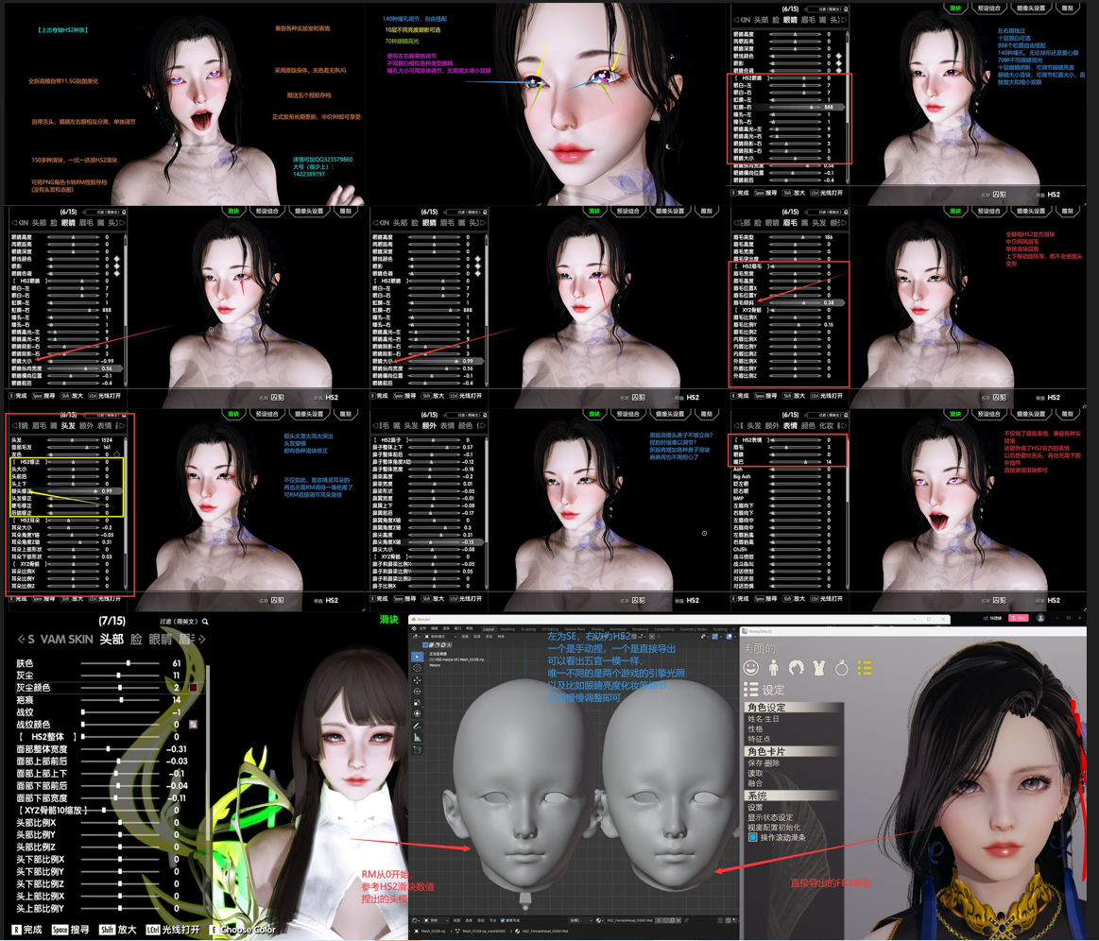
Task: Click 保存·删除 under 角色卡片
Action: pyautogui.click(x=764, y=762)
